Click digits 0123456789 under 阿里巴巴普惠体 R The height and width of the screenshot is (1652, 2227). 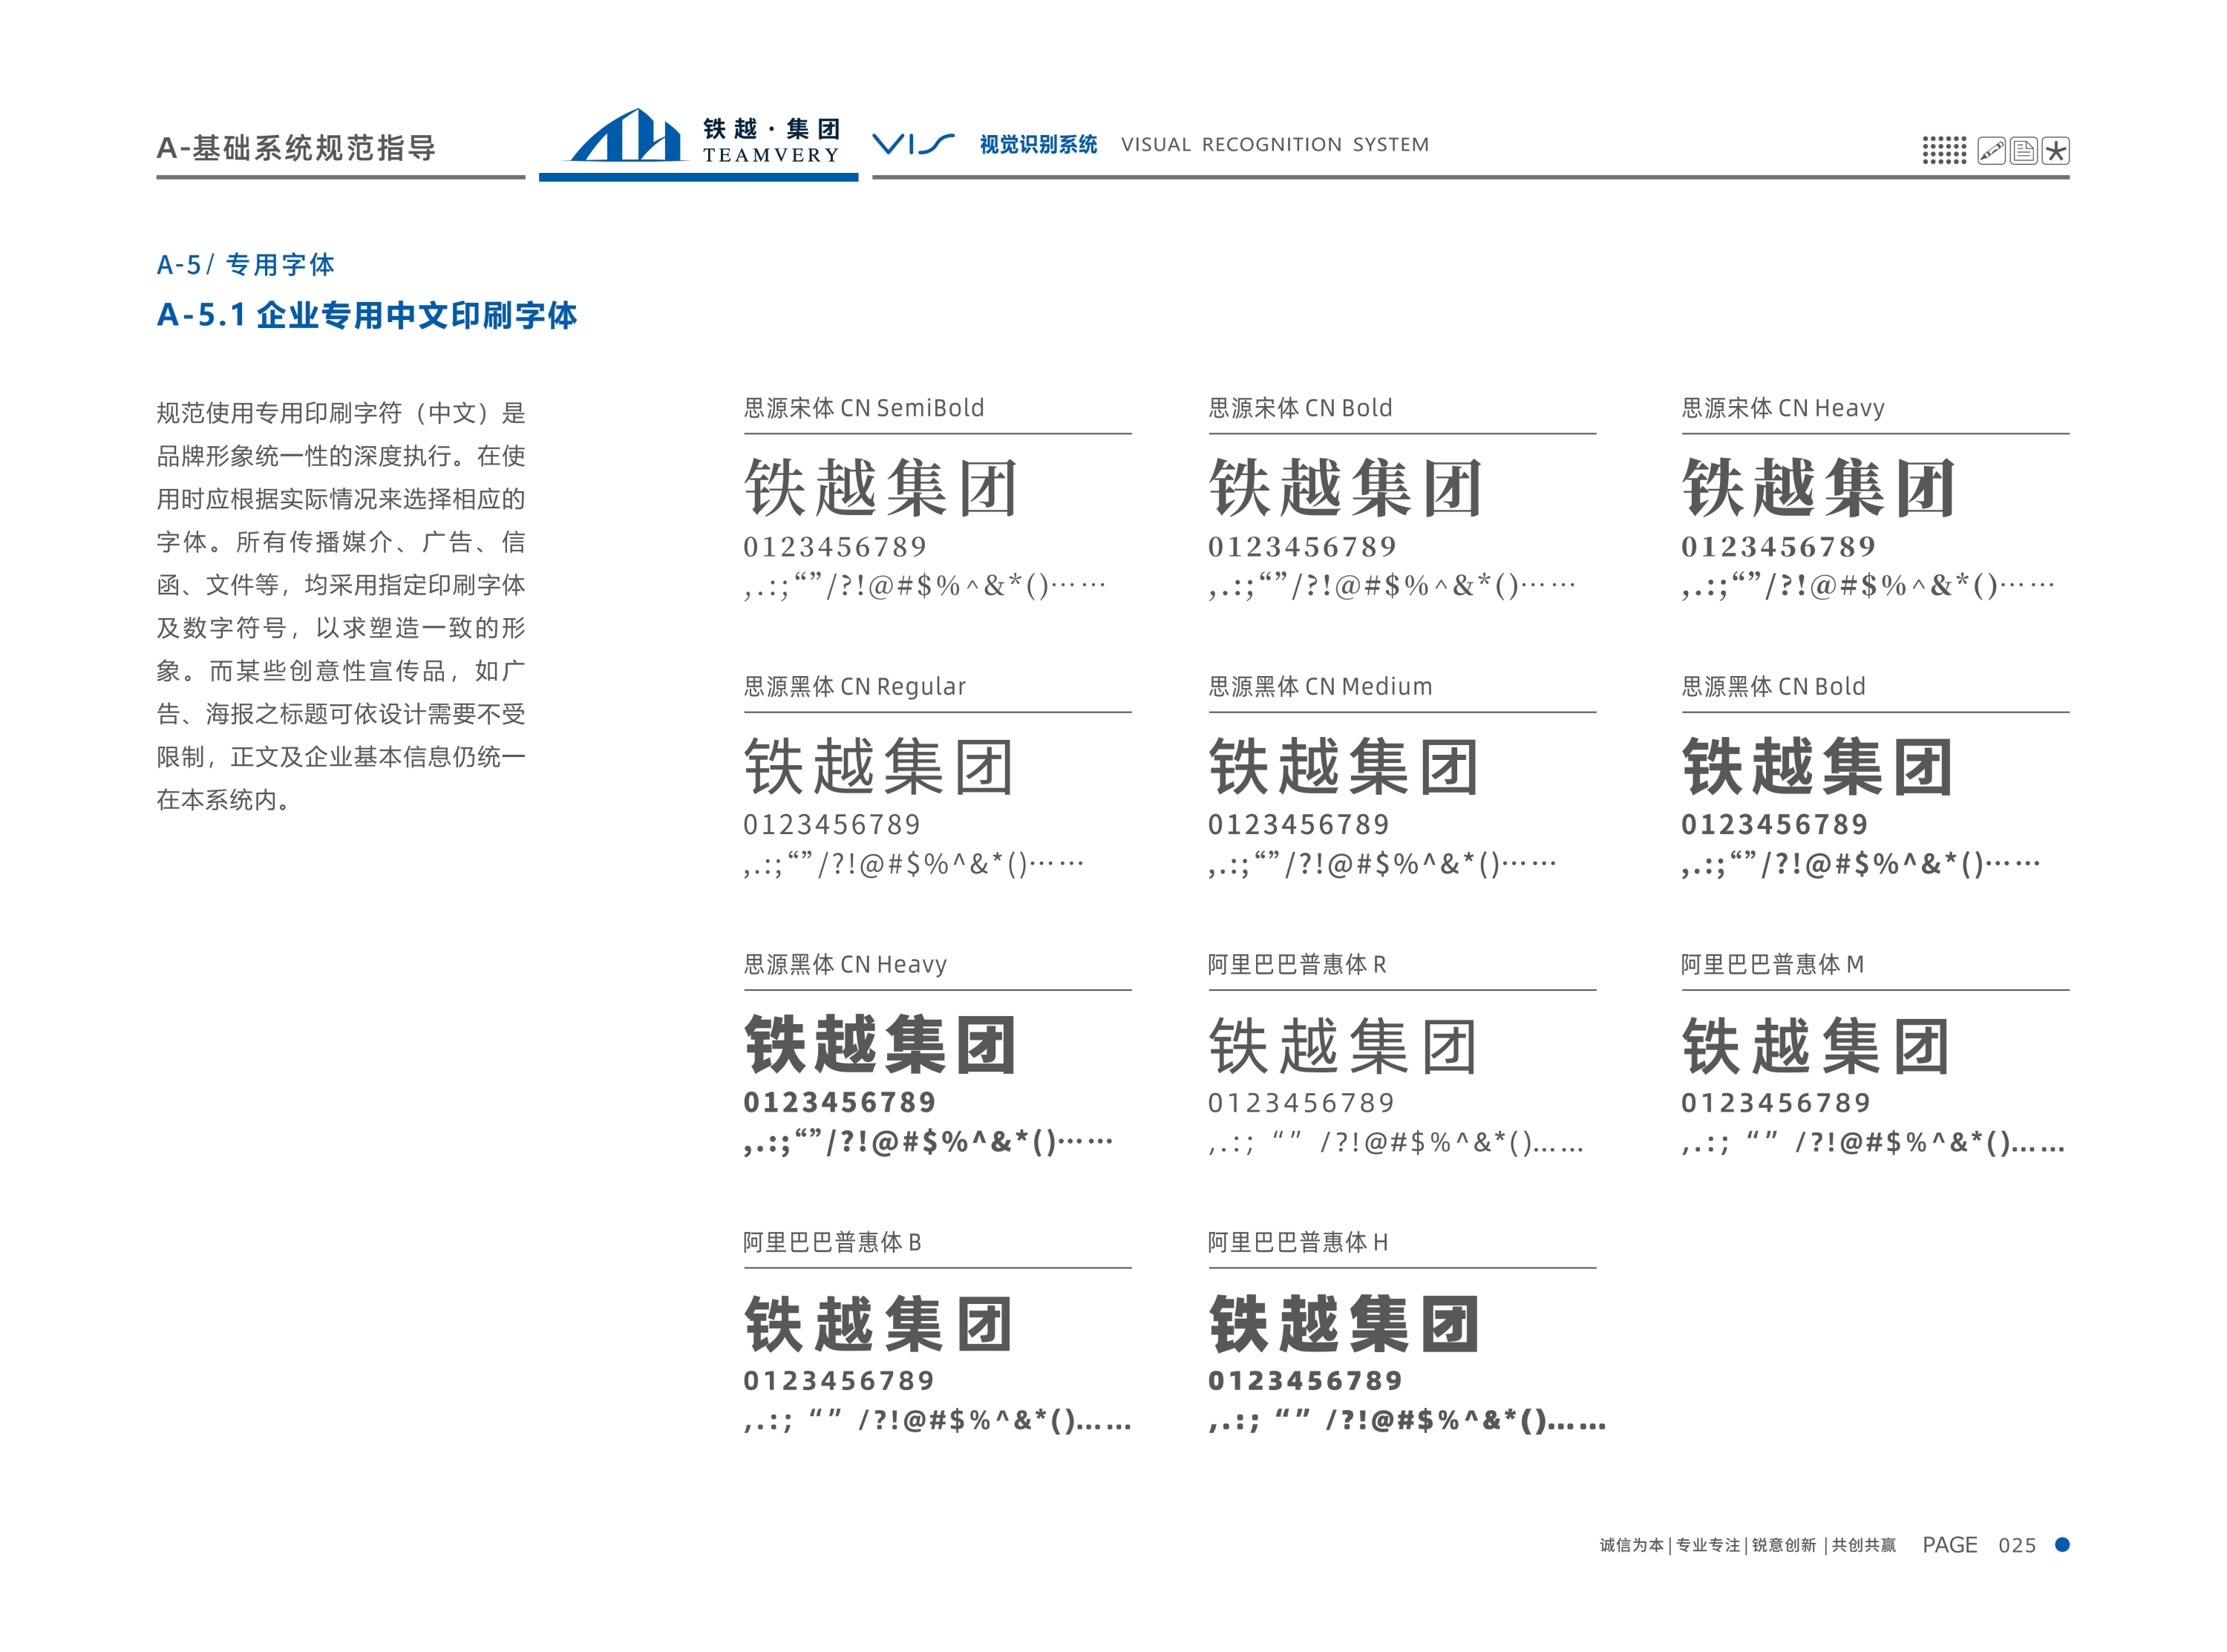pyautogui.click(x=1301, y=1103)
